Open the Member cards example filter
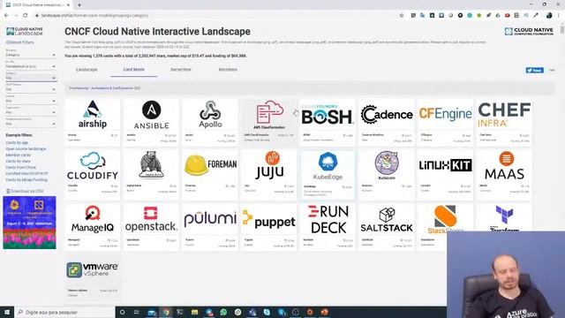The image size is (565, 318). 19,155
